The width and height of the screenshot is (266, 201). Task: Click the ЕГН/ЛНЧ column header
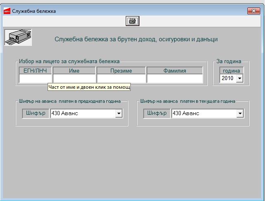[35, 71]
